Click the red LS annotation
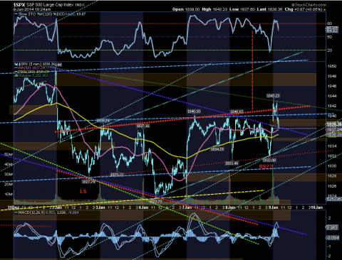This screenshot has width=342, height=260. click(x=83, y=191)
